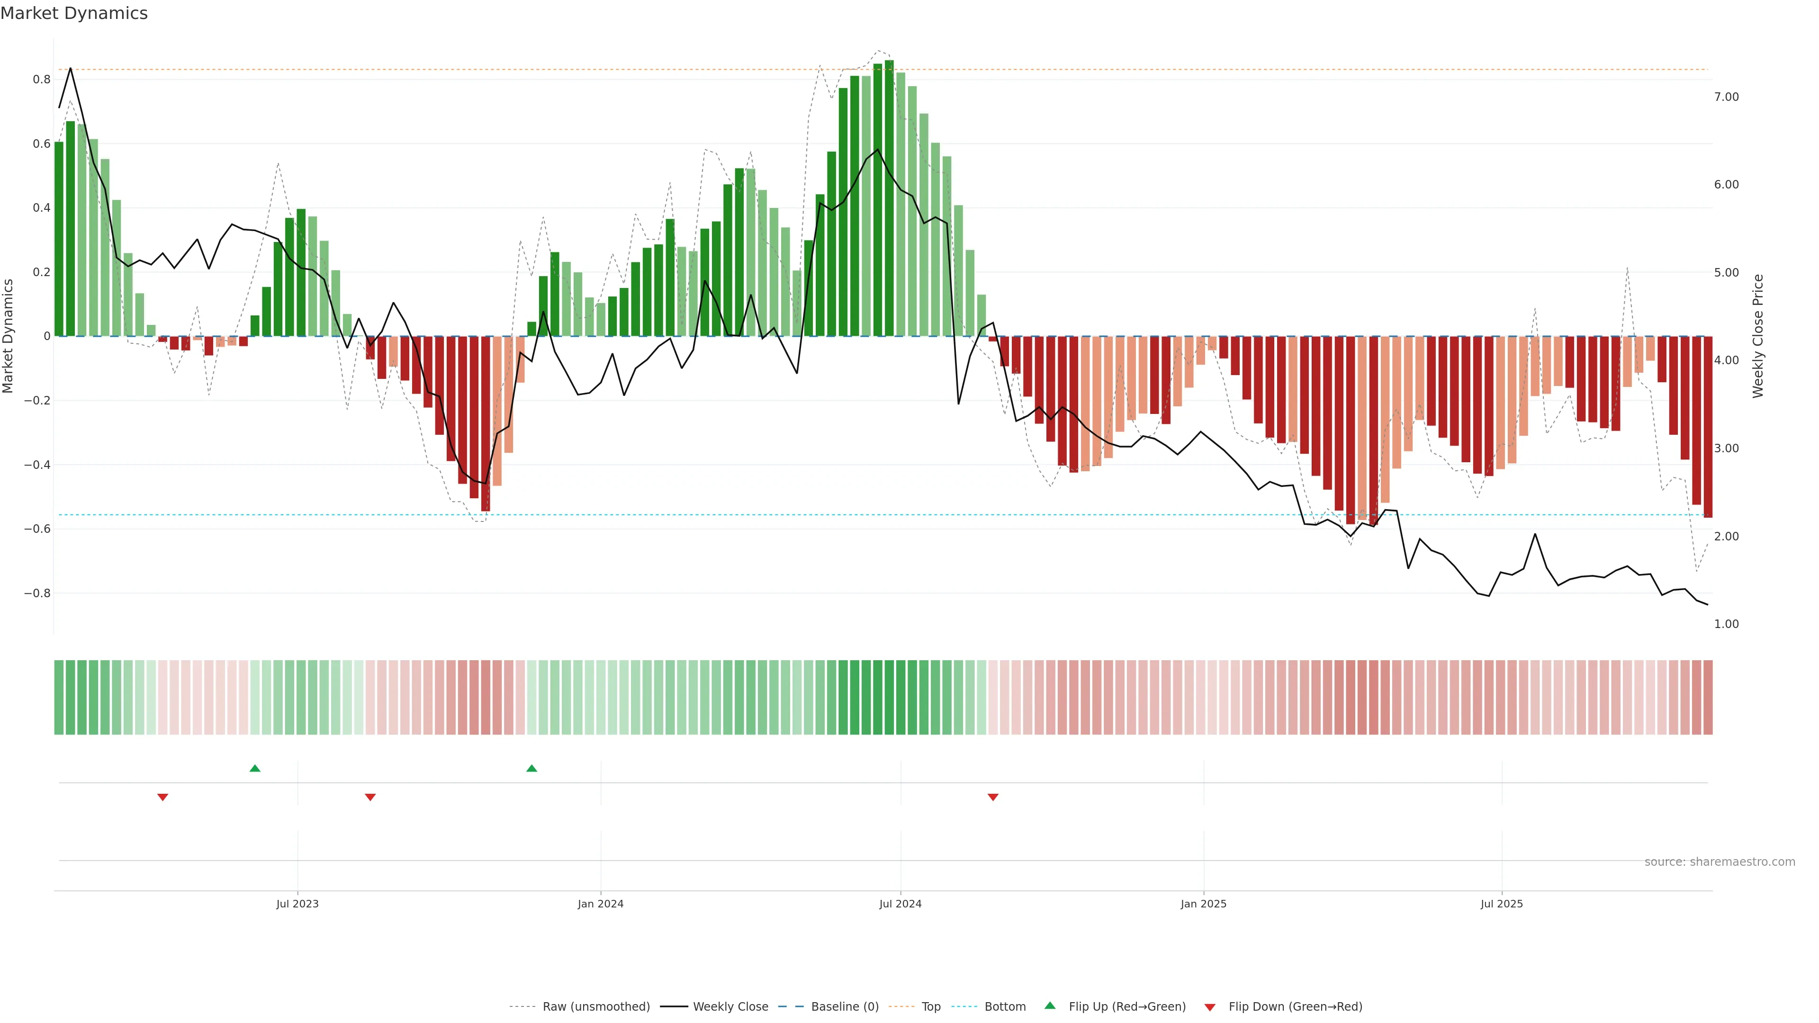Click the red triangle icon in the legend
This screenshot has width=1819, height=1023.
point(1210,1007)
